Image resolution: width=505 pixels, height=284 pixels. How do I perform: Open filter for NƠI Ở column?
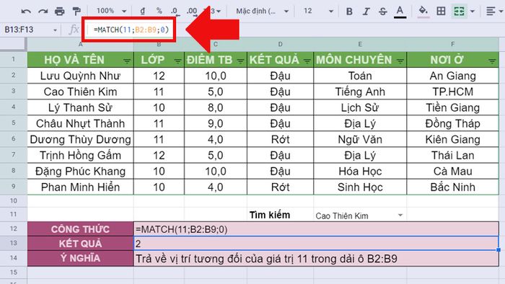pyautogui.click(x=492, y=61)
